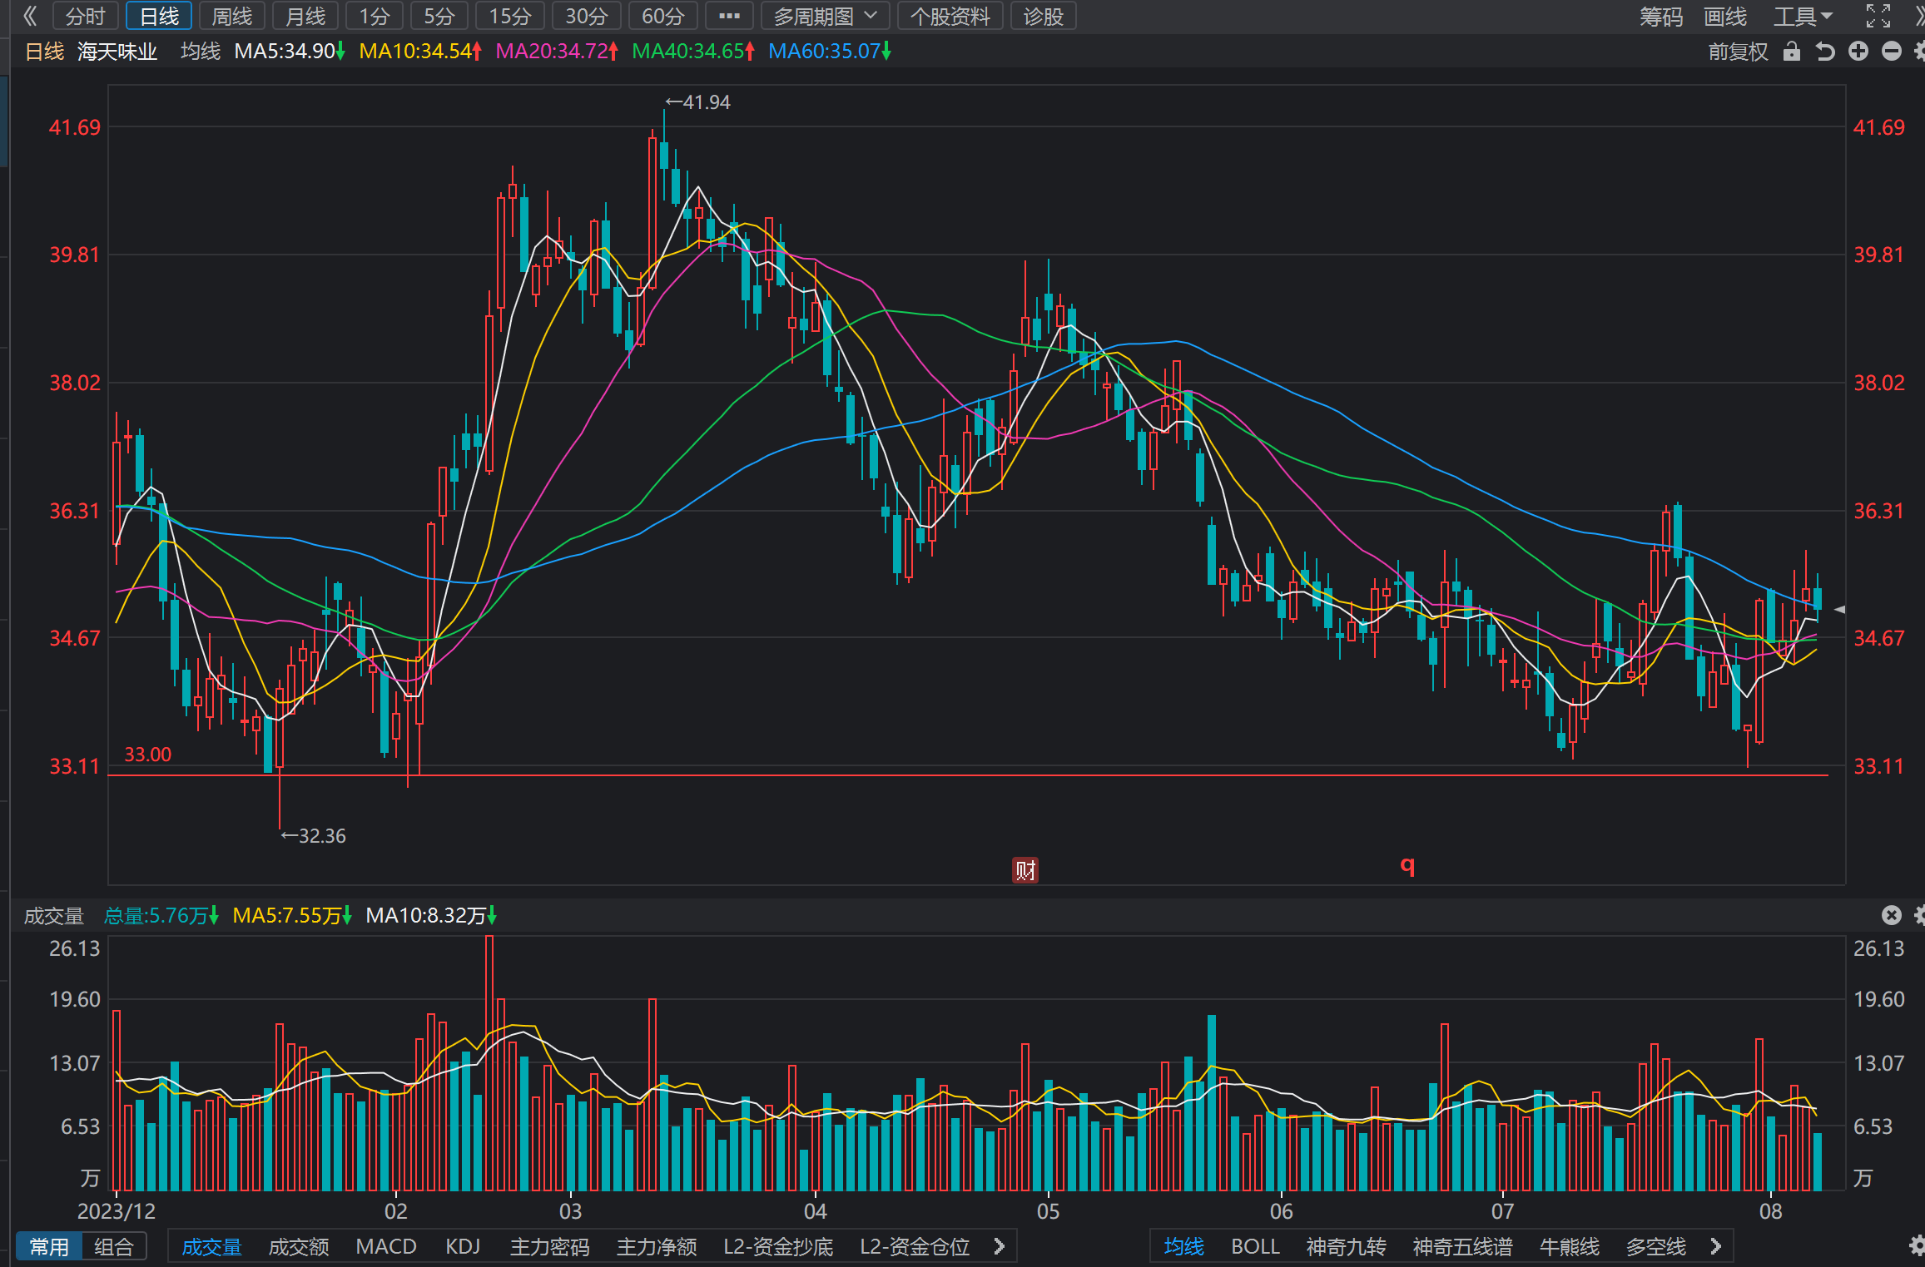
Task: Close the 成交量 volume sub-panel
Action: tap(1892, 915)
